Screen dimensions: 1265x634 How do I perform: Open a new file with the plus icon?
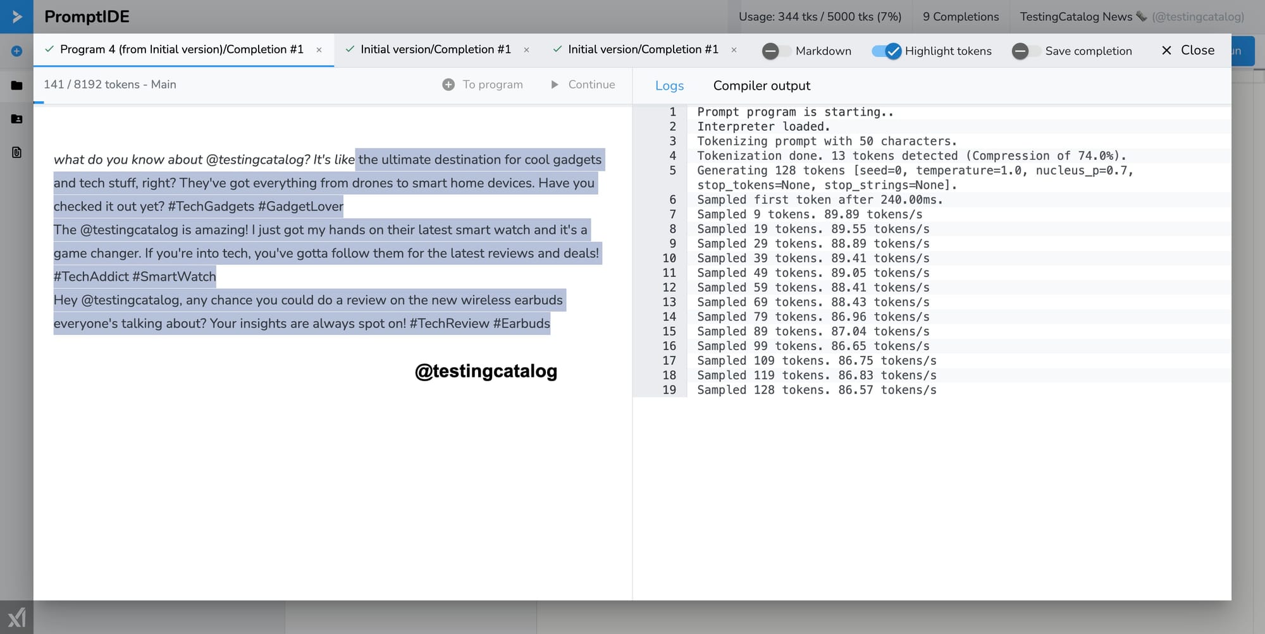click(x=16, y=51)
